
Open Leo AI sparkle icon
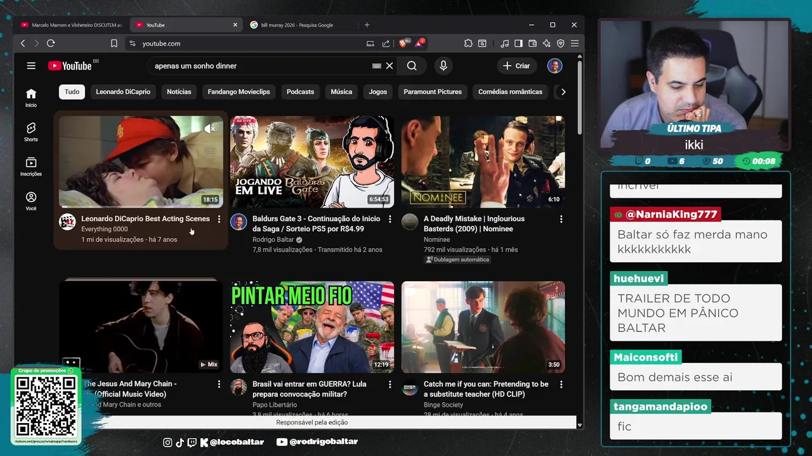pyautogui.click(x=546, y=43)
